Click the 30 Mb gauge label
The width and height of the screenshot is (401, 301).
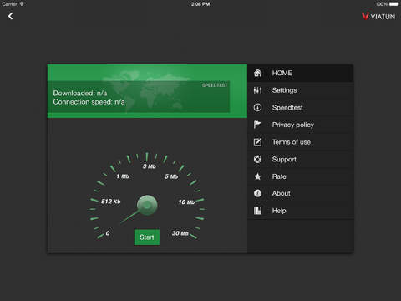pos(180,233)
